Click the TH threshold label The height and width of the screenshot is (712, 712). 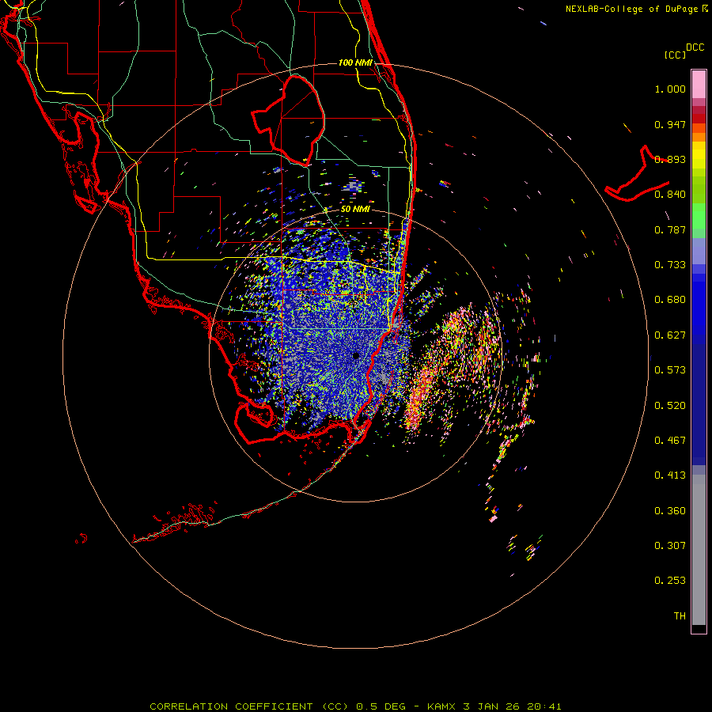[x=680, y=616]
